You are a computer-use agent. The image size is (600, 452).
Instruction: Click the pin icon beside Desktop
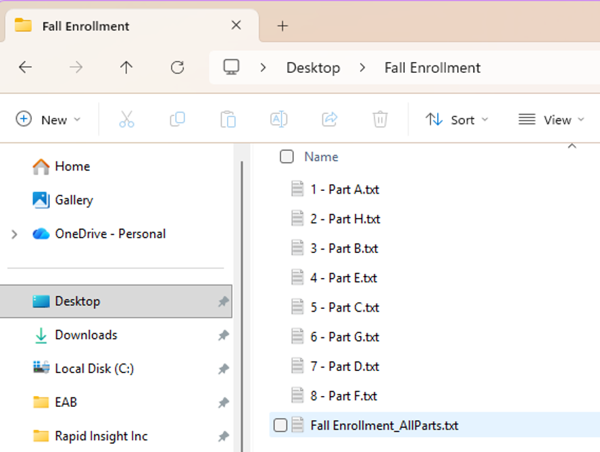point(224,302)
